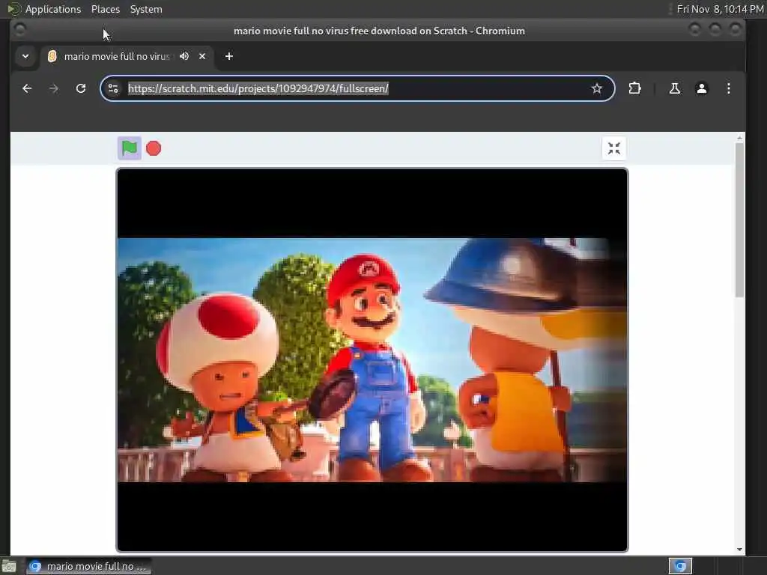Click the clock showing Fri Nov 8
This screenshot has width=767, height=575.
[720, 9]
